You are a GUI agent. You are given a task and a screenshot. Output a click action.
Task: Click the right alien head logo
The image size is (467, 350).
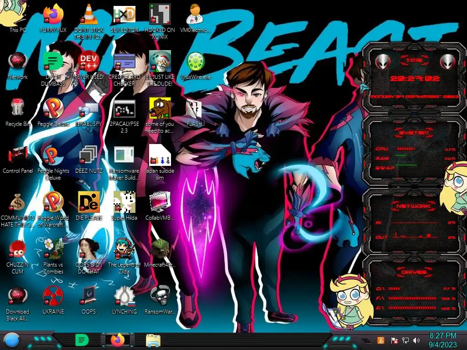(448, 62)
